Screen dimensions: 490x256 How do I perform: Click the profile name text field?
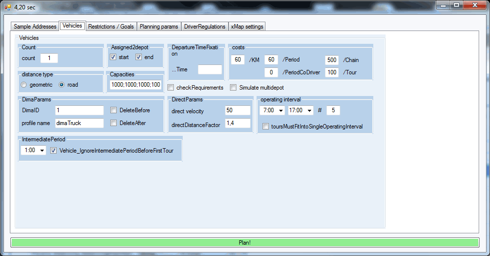coord(79,123)
